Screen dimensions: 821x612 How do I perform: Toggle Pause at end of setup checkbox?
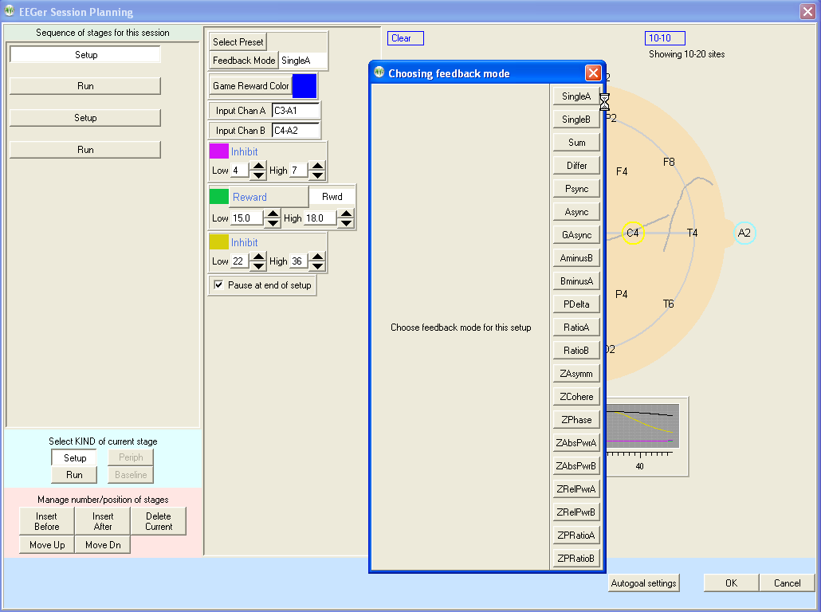click(218, 284)
